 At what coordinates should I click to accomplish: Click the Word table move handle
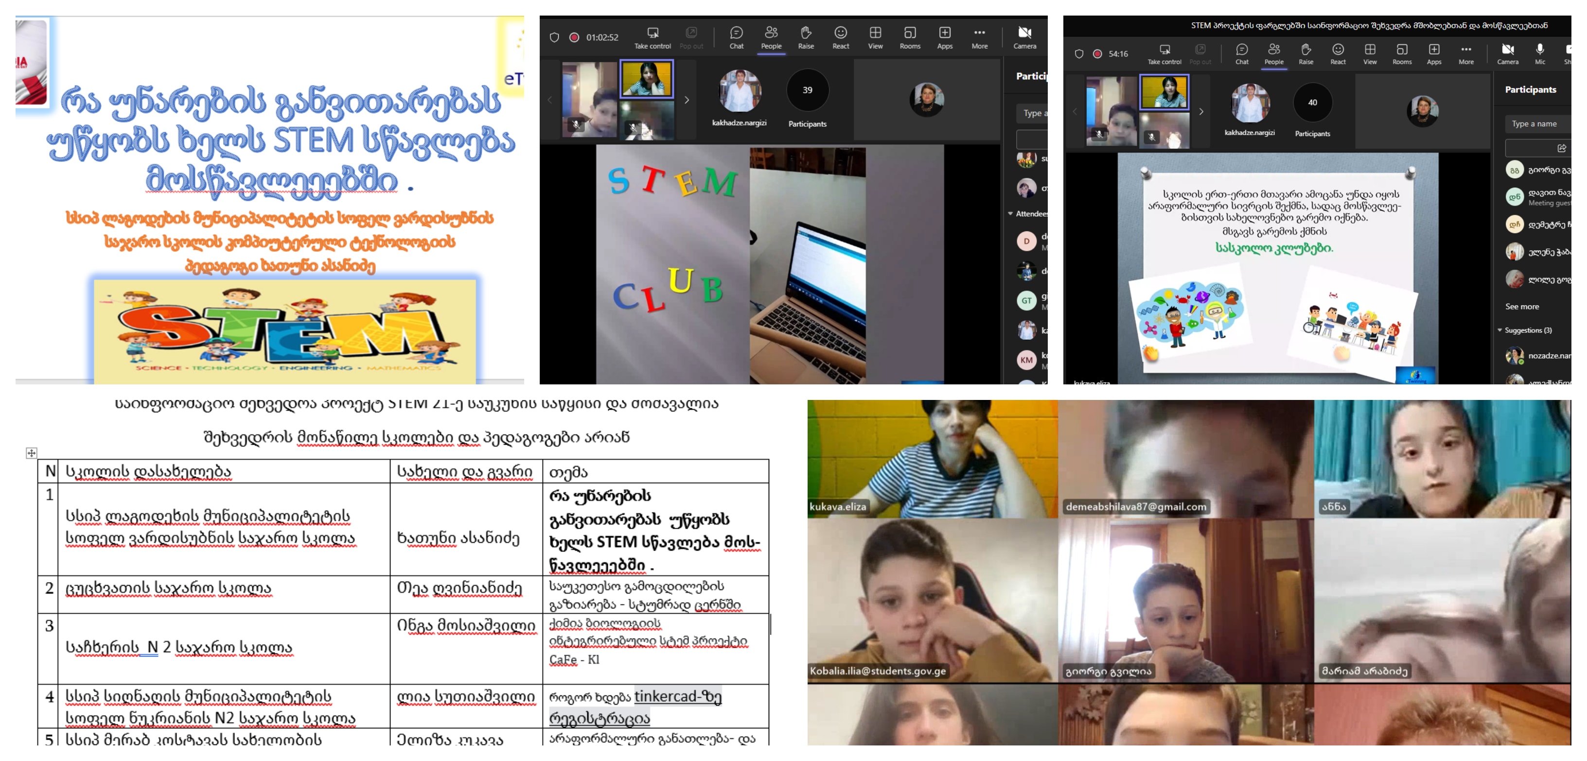(x=32, y=453)
